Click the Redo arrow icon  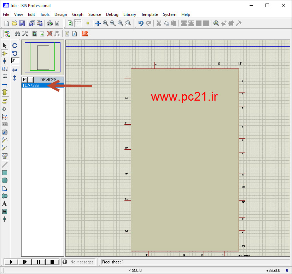click(148, 23)
